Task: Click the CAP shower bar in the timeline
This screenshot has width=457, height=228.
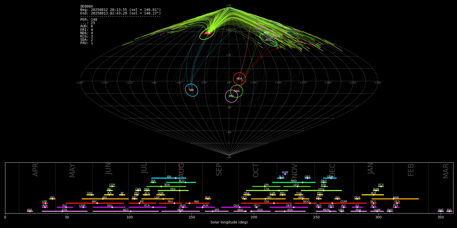Action: [157, 199]
